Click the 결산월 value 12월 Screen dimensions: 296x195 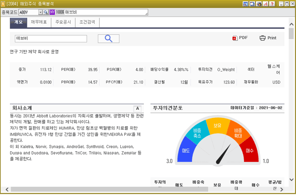[x=184, y=82]
